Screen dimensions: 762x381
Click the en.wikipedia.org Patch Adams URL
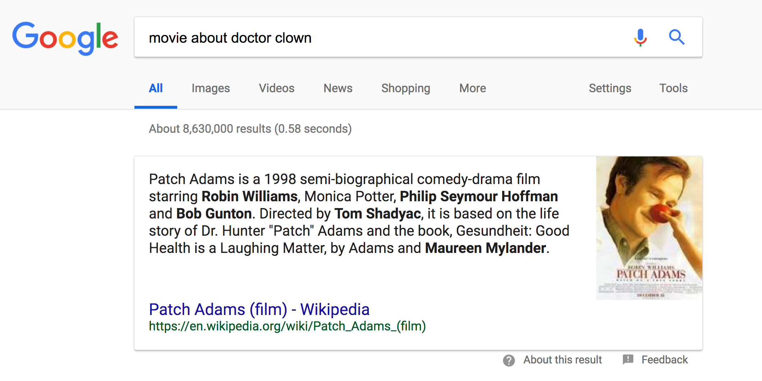coord(287,326)
